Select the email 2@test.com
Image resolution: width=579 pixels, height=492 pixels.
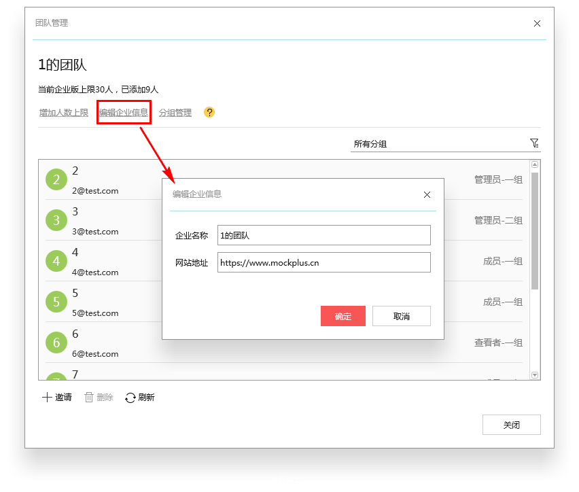(x=95, y=191)
